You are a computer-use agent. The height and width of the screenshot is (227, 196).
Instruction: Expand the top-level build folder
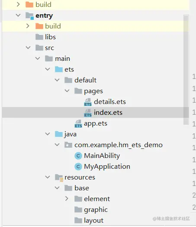point(18,4)
